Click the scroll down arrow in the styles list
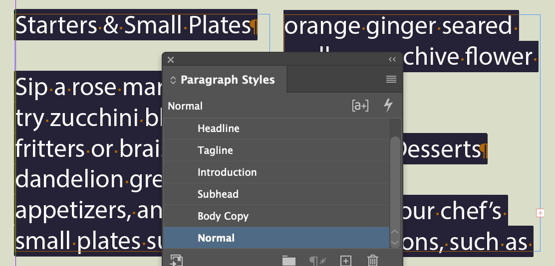 (x=395, y=243)
